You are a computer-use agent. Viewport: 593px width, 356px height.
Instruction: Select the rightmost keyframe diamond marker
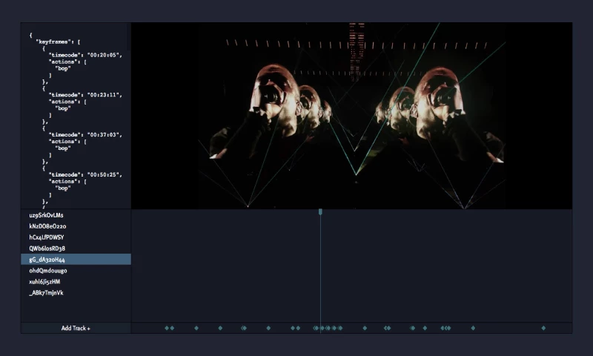coord(543,328)
